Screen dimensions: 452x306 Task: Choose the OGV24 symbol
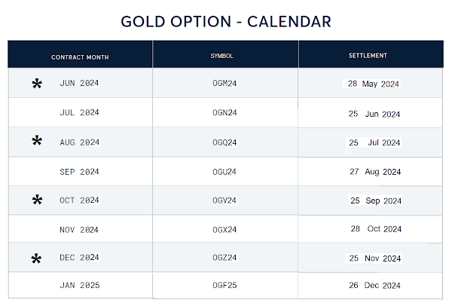(x=225, y=200)
